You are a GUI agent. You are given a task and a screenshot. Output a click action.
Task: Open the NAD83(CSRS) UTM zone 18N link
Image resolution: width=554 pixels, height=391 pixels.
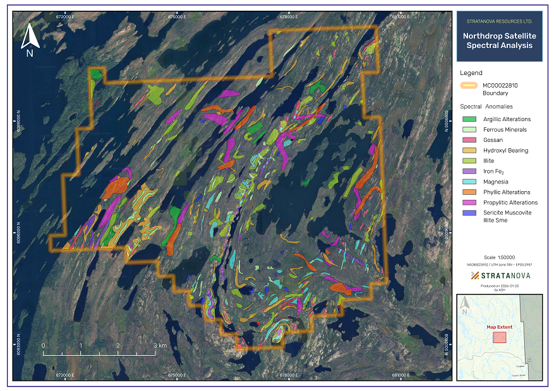click(500, 264)
